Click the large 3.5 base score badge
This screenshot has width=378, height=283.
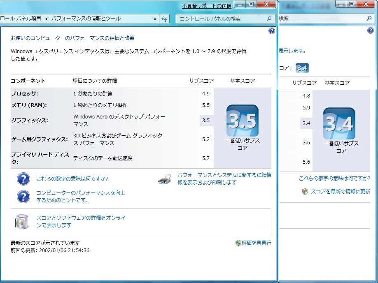point(242,121)
